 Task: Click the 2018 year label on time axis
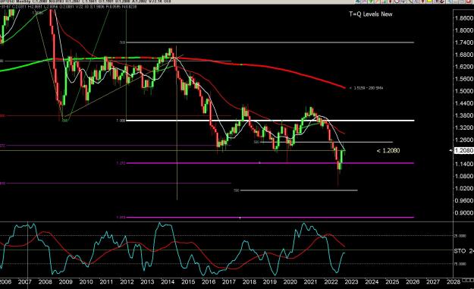[x=249, y=281]
